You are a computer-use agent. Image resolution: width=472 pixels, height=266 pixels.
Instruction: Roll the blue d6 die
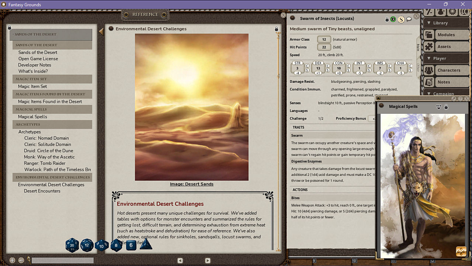tap(131, 245)
